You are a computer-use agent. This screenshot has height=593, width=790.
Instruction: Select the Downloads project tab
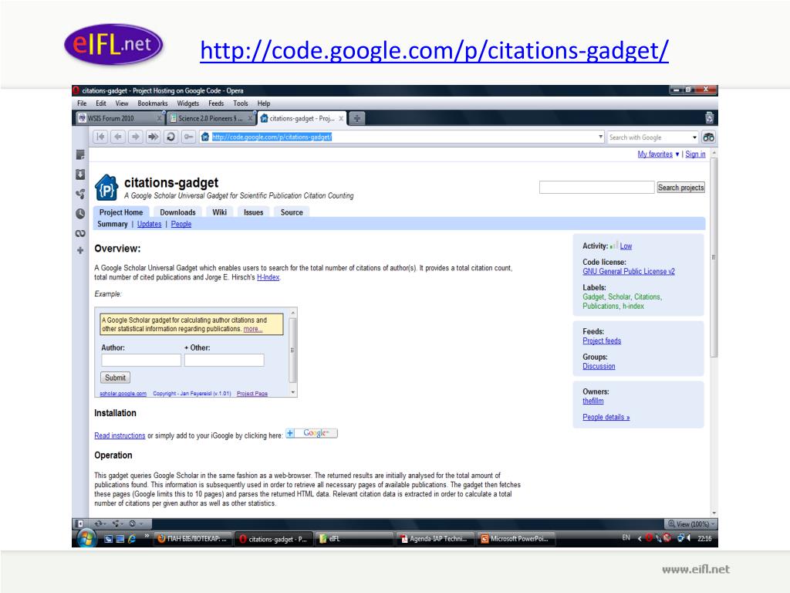click(178, 212)
